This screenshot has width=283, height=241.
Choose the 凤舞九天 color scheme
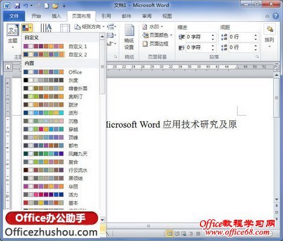point(61,154)
